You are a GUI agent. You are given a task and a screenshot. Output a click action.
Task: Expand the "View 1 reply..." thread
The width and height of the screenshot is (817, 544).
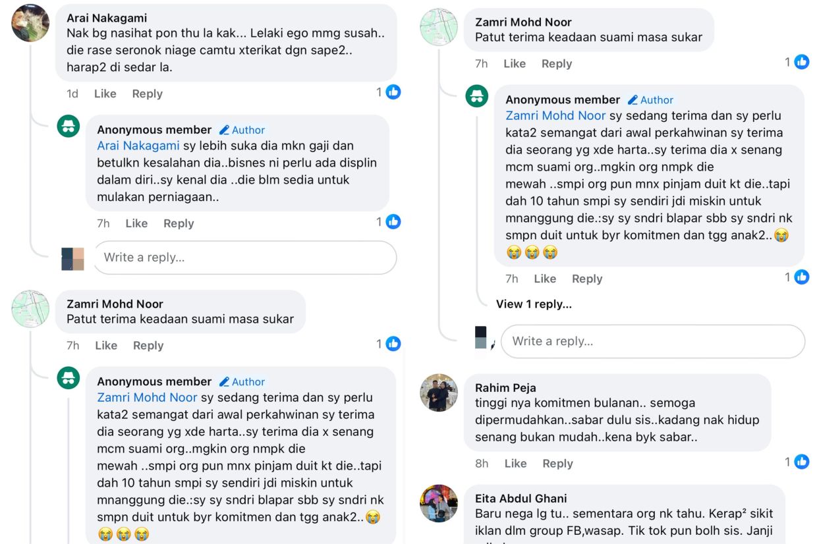[x=534, y=304]
